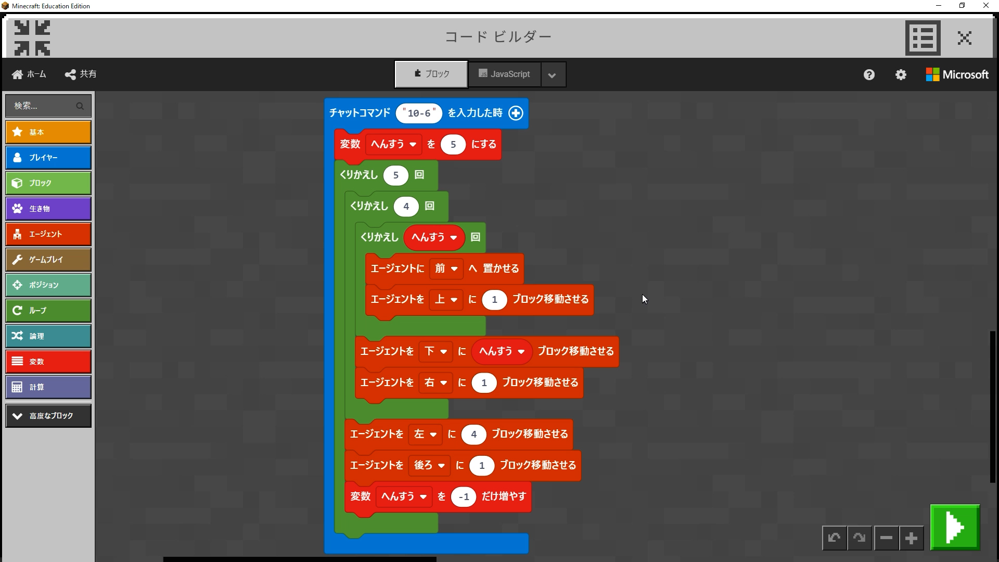The width and height of the screenshot is (999, 562).
Task: Switch to the JavaScript editor tab
Action: pyautogui.click(x=504, y=74)
